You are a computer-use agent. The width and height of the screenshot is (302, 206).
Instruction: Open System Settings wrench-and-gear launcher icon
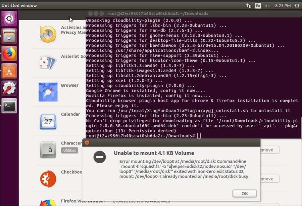pyautogui.click(x=9, y=88)
